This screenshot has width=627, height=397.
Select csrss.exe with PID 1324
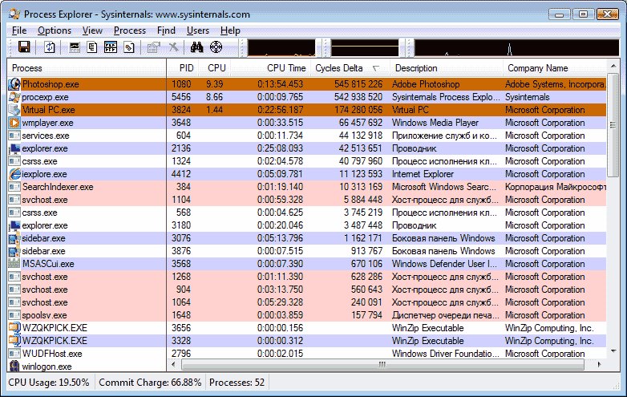[307, 161]
